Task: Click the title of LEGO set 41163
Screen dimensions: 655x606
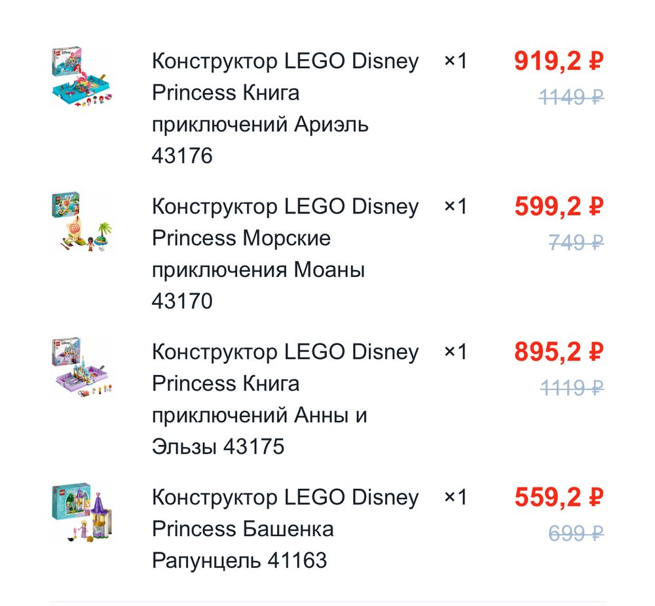Action: (285, 529)
